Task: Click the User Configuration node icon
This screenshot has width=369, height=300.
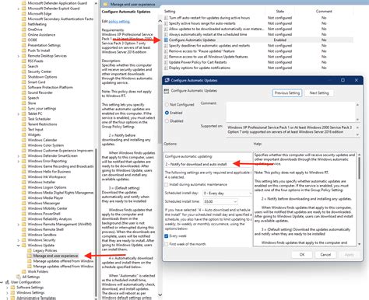Action: [7, 282]
